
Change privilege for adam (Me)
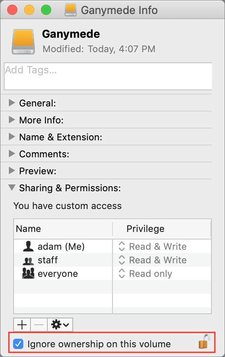click(152, 246)
